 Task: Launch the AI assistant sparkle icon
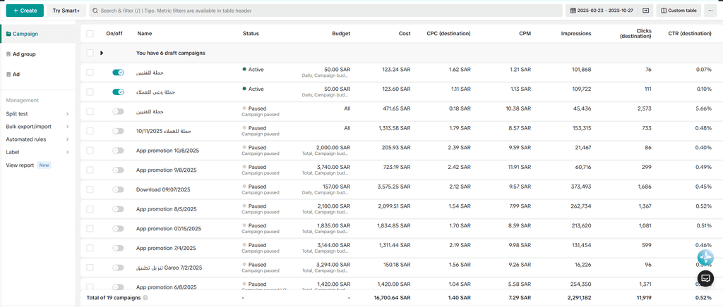point(705,258)
